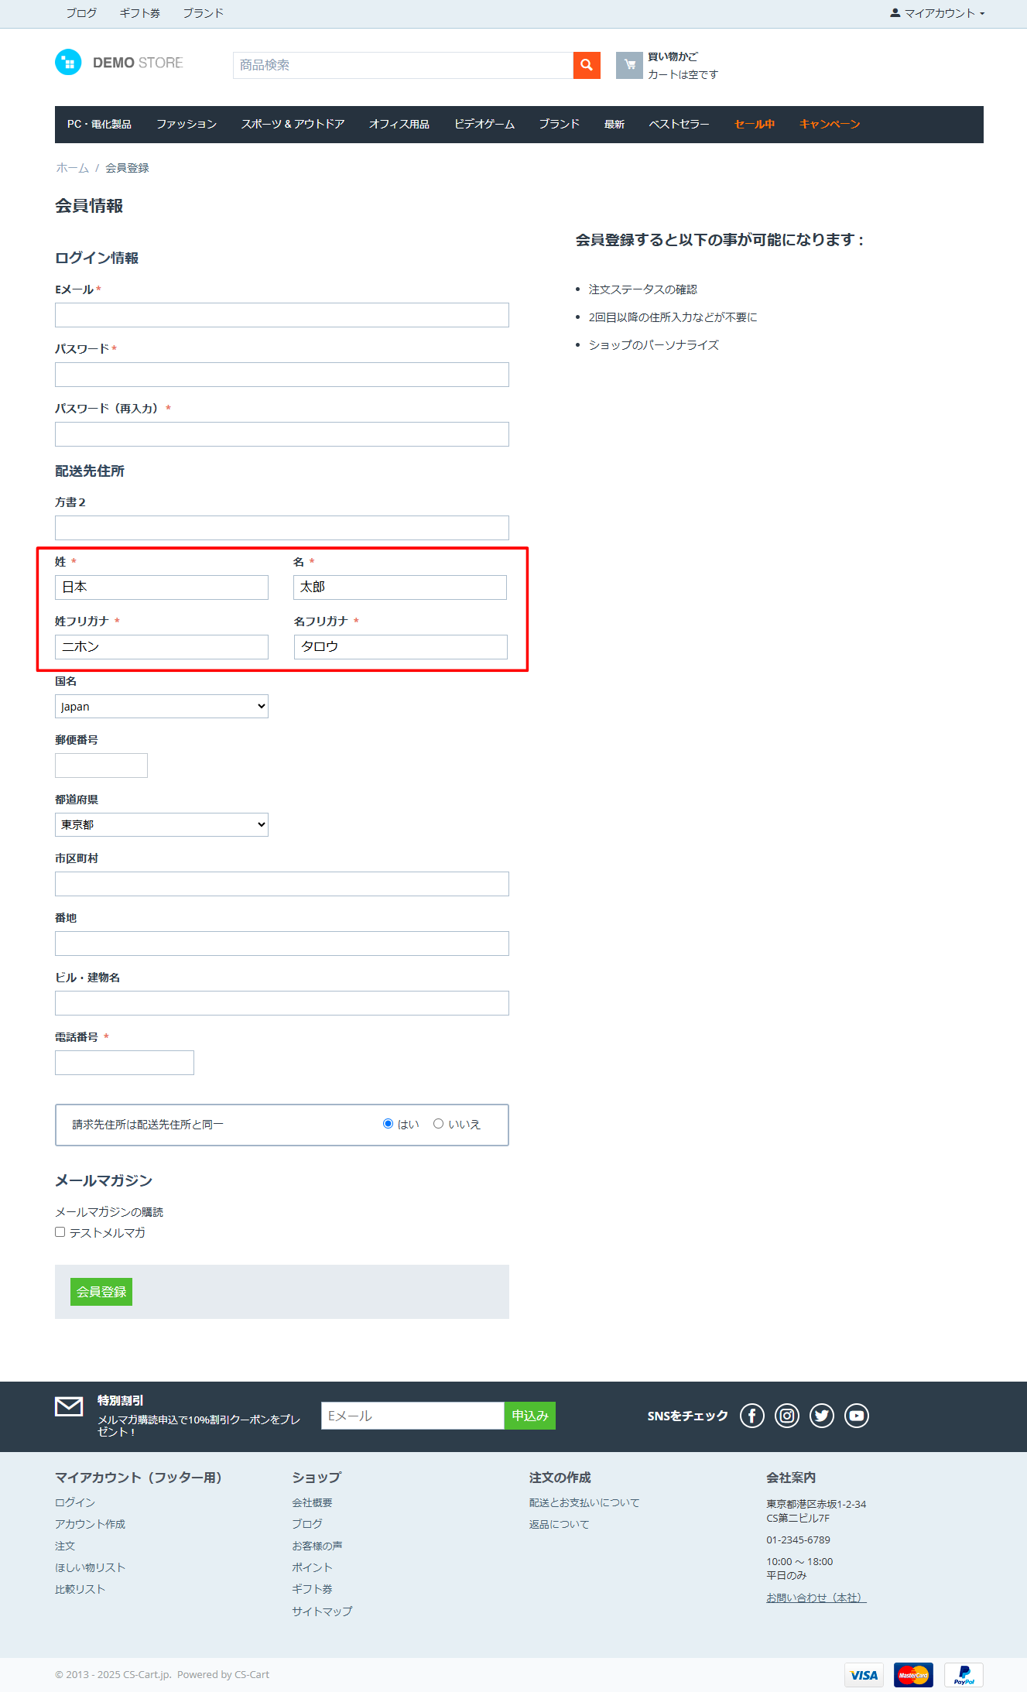Open the shopping cart icon
The width and height of the screenshot is (1027, 1692).
click(629, 65)
